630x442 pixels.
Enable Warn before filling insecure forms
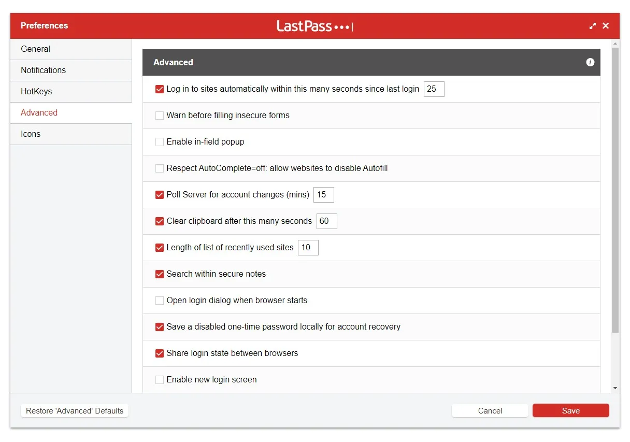tap(160, 116)
